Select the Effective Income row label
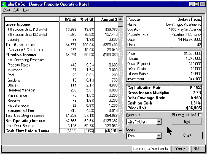 (21, 55)
